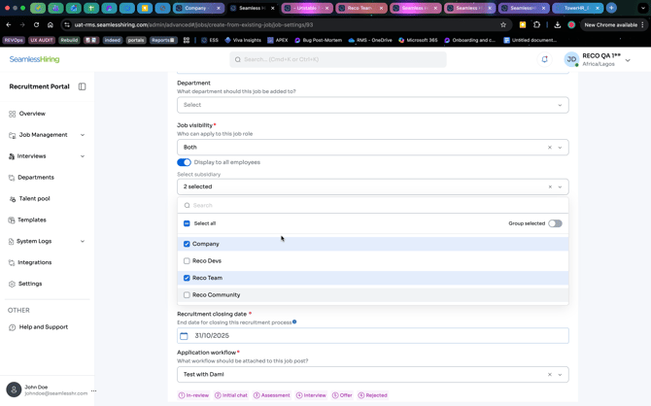The image size is (651, 406).
Task: Click the subsidiary search field
Action: tap(372, 206)
